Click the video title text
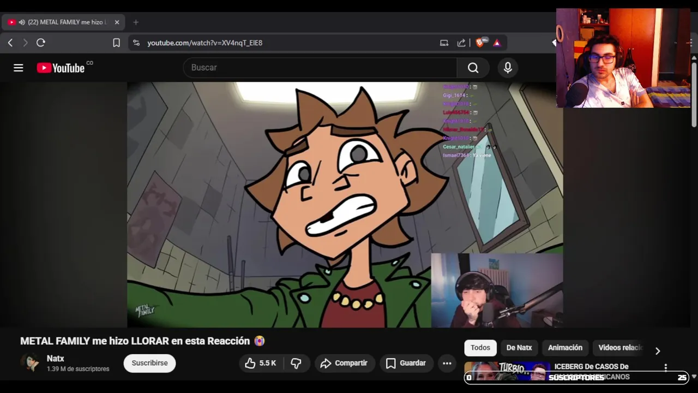698x393 pixels. coord(142,341)
